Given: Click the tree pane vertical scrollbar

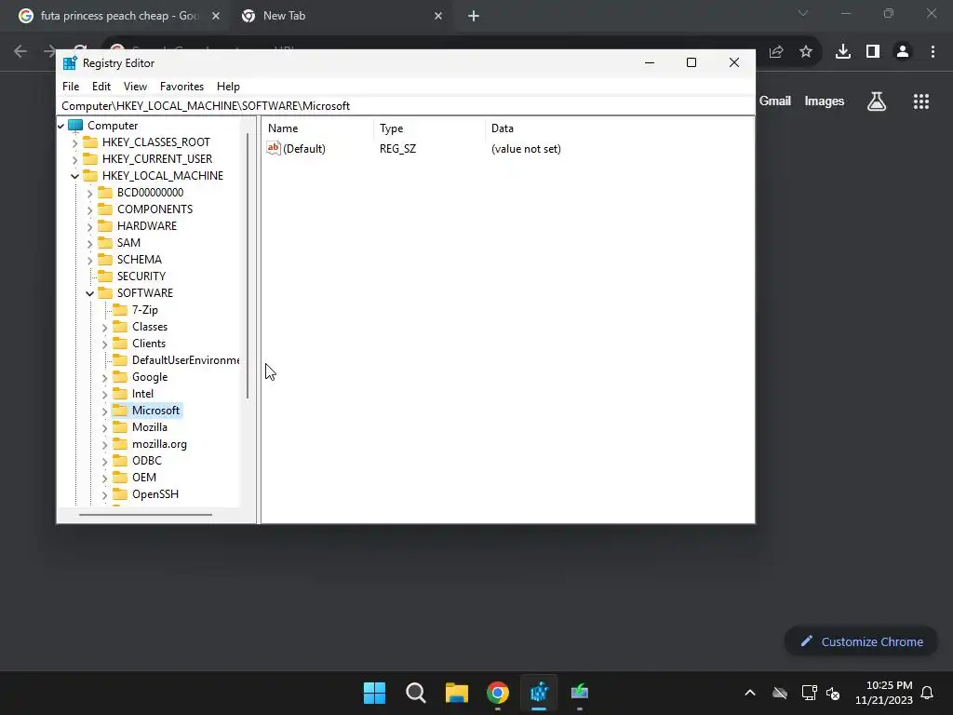Looking at the screenshot, I should tap(248, 265).
